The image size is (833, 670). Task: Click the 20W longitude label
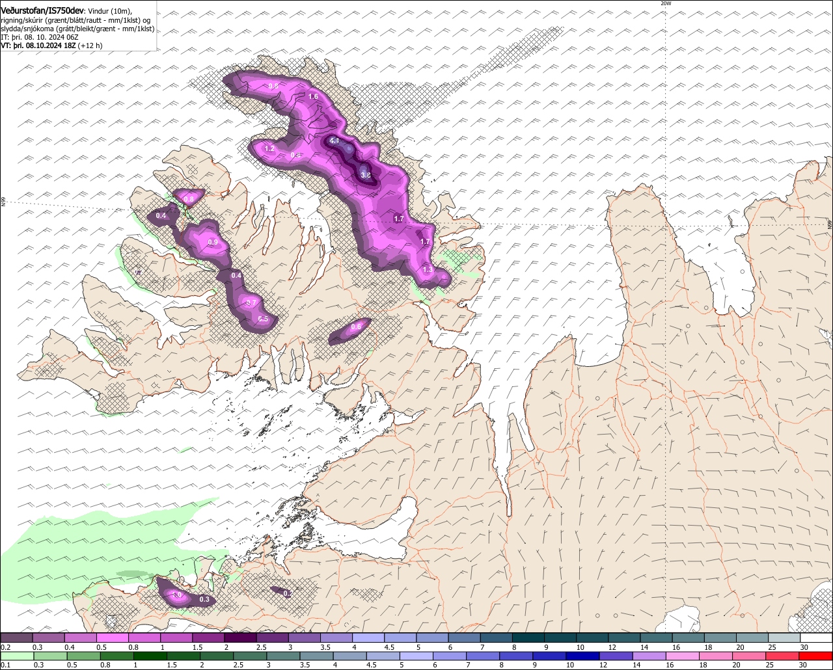pos(665,3)
